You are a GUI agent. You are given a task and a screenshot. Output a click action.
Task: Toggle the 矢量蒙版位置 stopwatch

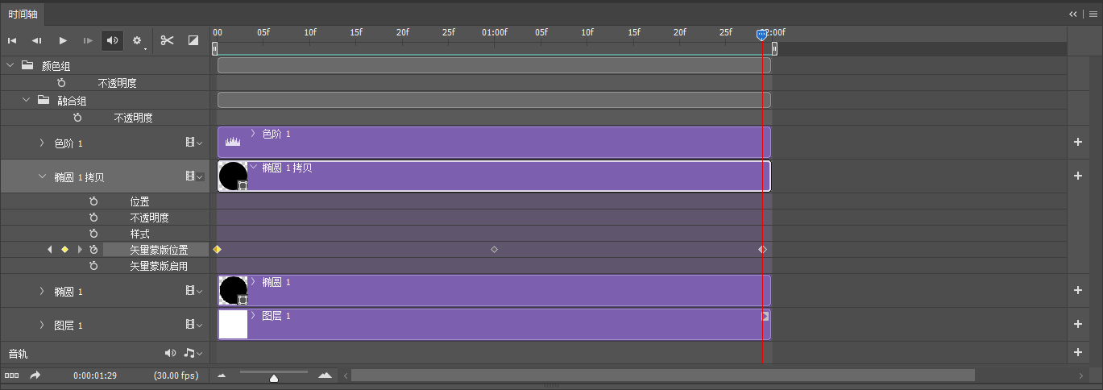point(93,250)
